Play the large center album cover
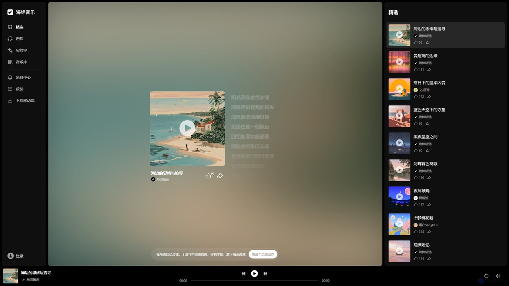 (187, 128)
